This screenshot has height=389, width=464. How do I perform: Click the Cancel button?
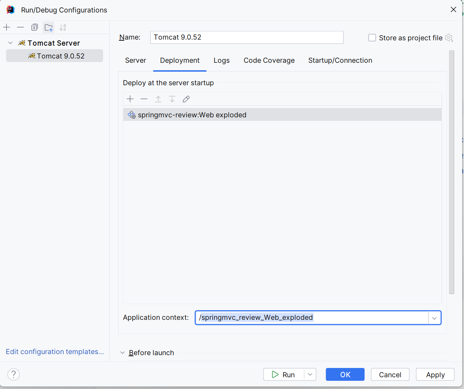click(390, 374)
